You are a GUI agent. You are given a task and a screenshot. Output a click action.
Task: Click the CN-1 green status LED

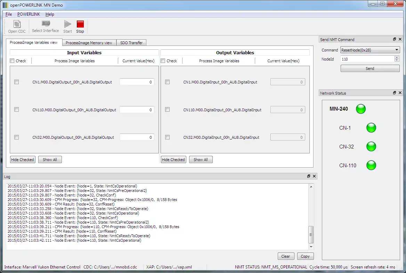(371, 128)
